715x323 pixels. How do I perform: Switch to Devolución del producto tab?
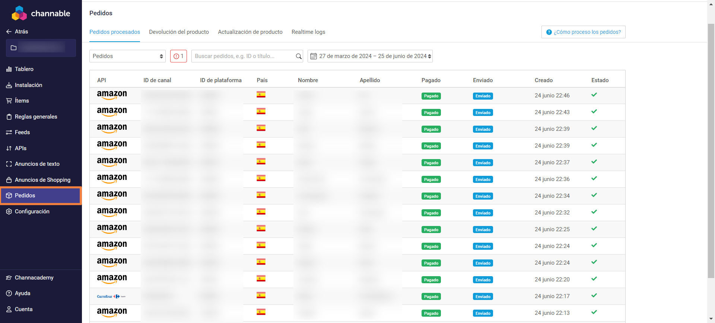179,32
